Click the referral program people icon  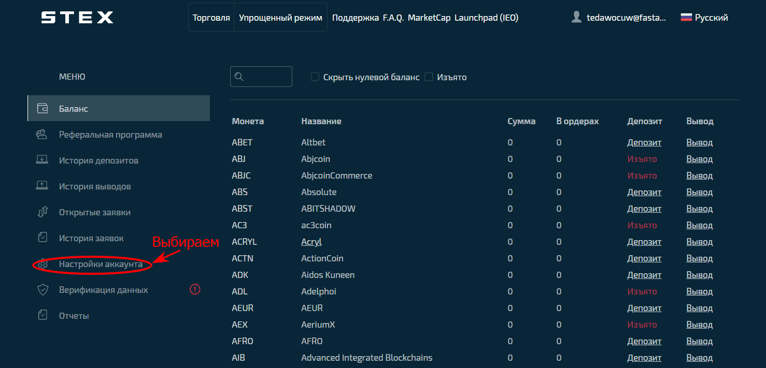(x=41, y=135)
